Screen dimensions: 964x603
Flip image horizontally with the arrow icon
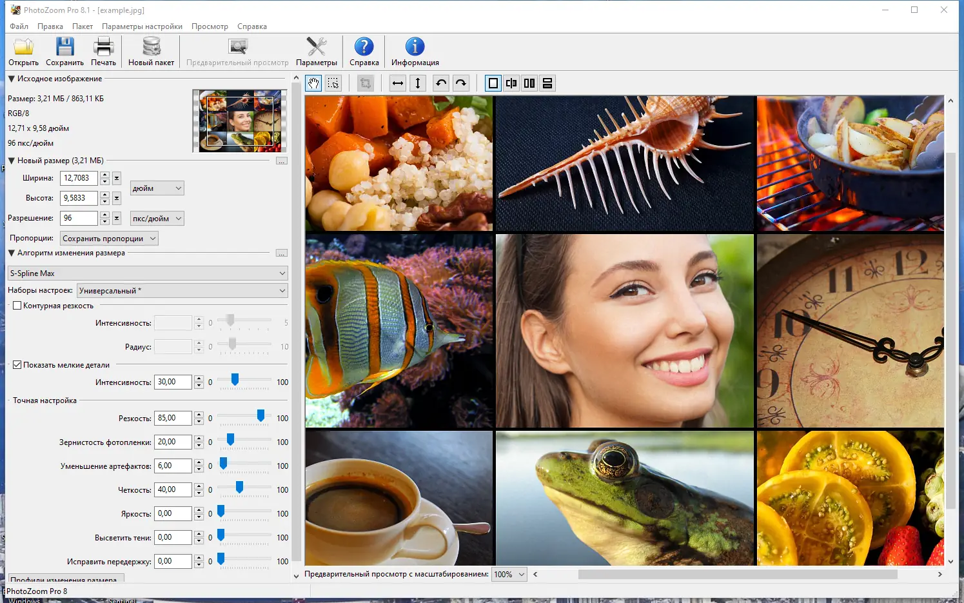398,83
